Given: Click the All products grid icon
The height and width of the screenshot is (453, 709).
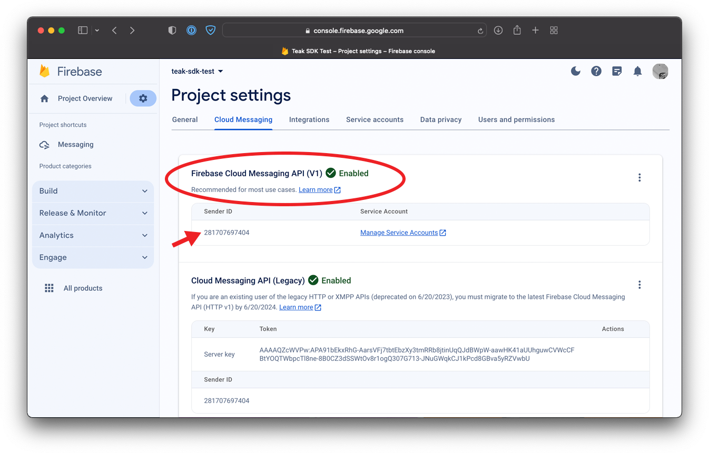Looking at the screenshot, I should [x=49, y=288].
